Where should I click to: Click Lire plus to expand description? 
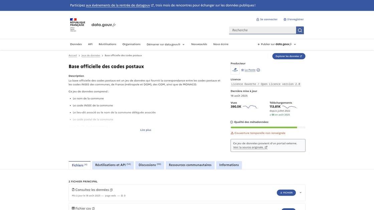click(x=146, y=130)
